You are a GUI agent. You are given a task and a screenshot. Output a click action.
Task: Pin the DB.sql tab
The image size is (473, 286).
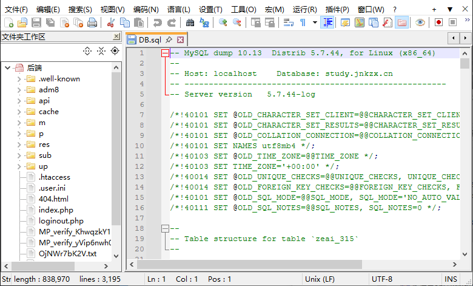[169, 39]
